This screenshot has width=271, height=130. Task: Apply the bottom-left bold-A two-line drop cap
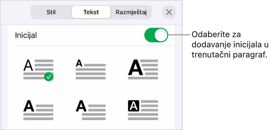[38, 110]
